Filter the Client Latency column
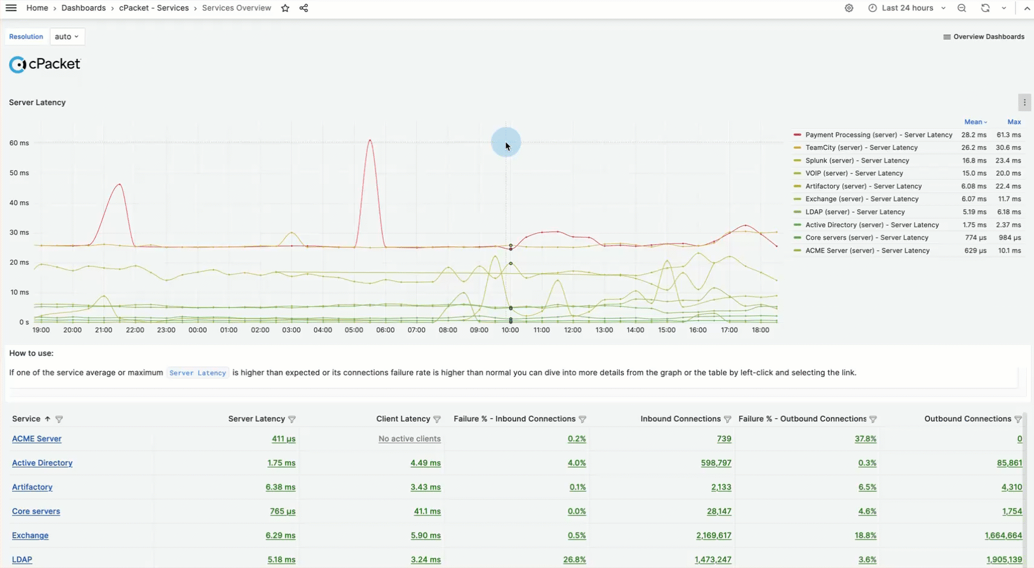The width and height of the screenshot is (1034, 568). tap(437, 419)
